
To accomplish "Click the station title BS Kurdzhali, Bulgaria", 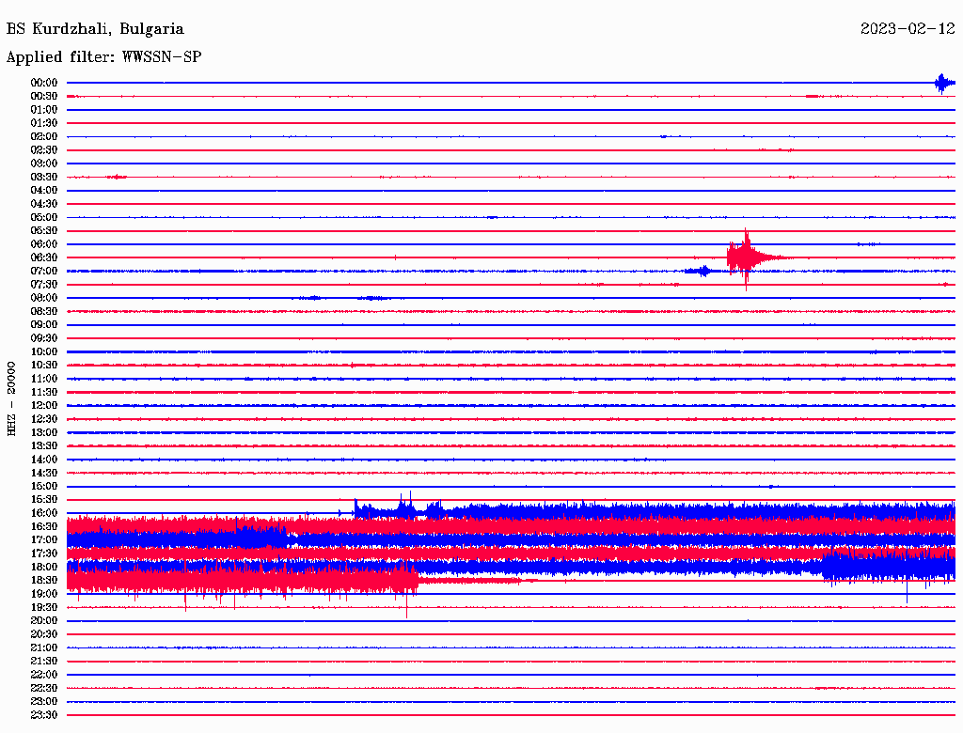I will click(95, 29).
